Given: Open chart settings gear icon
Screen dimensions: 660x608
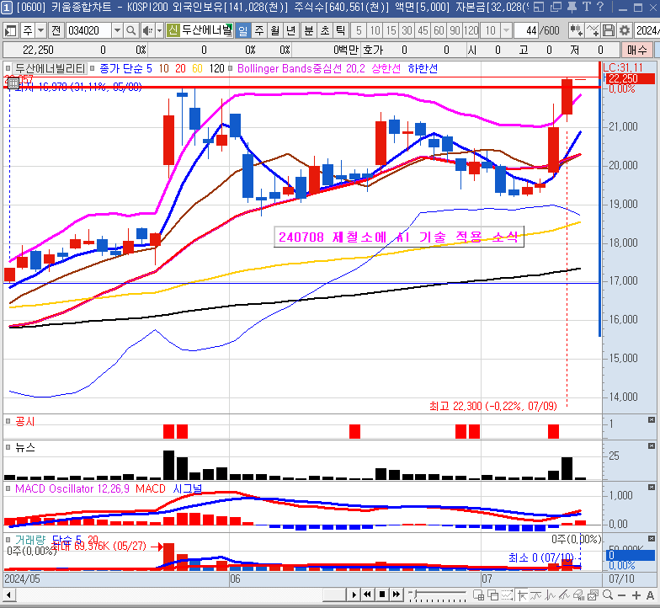Looking at the screenshot, I should tap(625, 30).
